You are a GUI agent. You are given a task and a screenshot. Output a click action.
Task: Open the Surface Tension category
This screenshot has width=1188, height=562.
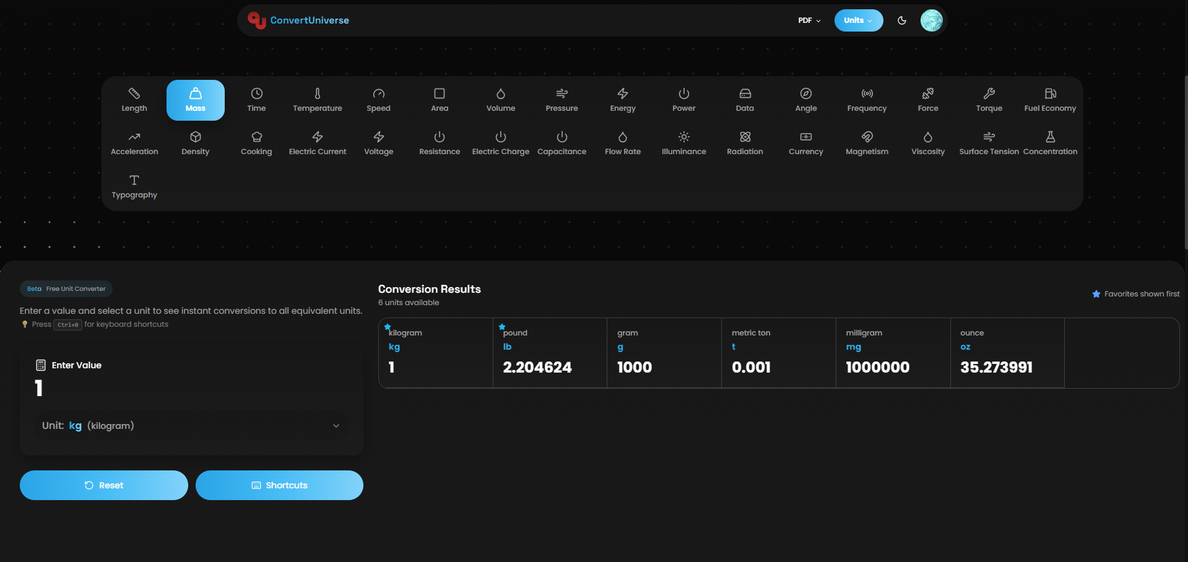tap(989, 143)
